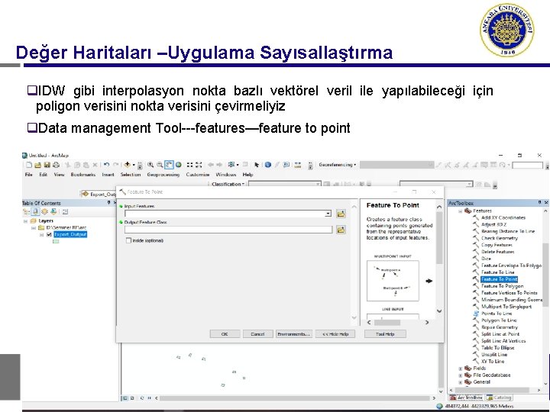Viewport: 550px width, 412px height.
Task: Click the Save document icon
Action: point(47,165)
